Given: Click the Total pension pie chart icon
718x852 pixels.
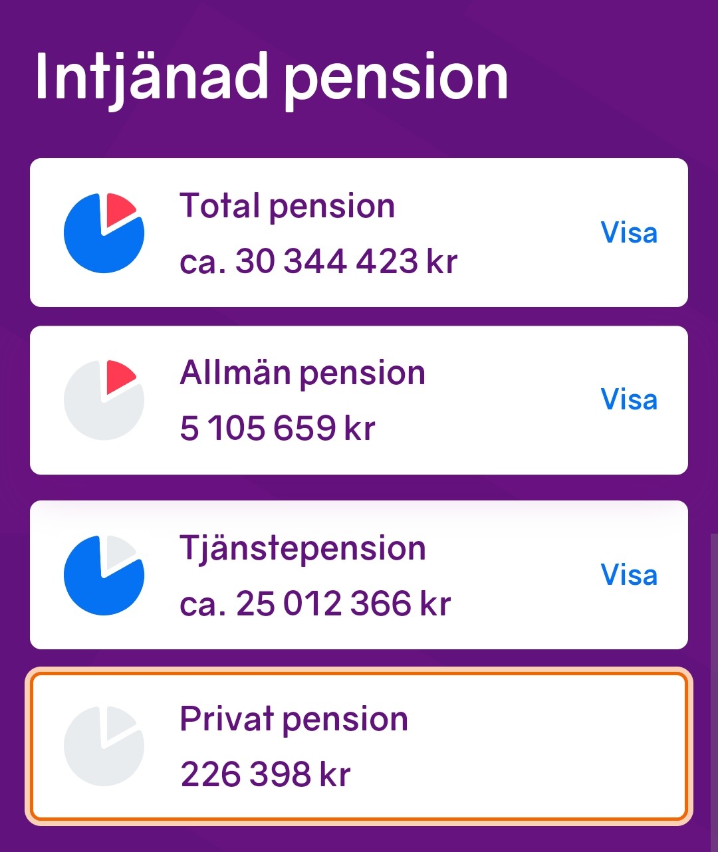Looking at the screenshot, I should [x=104, y=231].
